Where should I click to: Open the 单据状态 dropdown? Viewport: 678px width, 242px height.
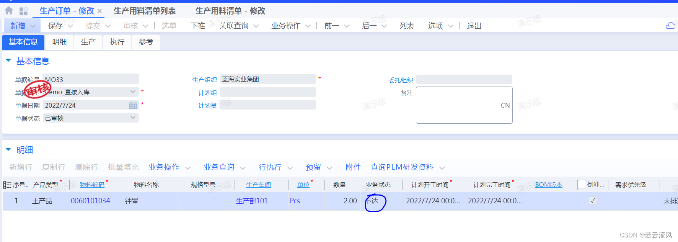[x=133, y=118]
